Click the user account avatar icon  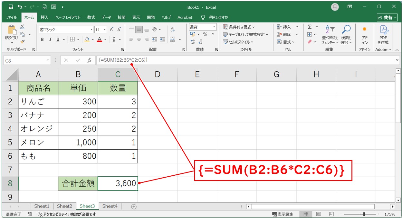(335, 7)
